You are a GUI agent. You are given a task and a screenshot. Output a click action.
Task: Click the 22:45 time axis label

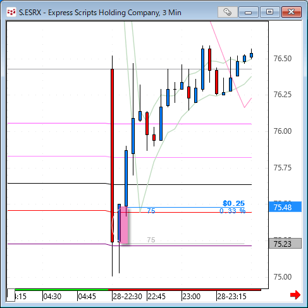point(157,297)
